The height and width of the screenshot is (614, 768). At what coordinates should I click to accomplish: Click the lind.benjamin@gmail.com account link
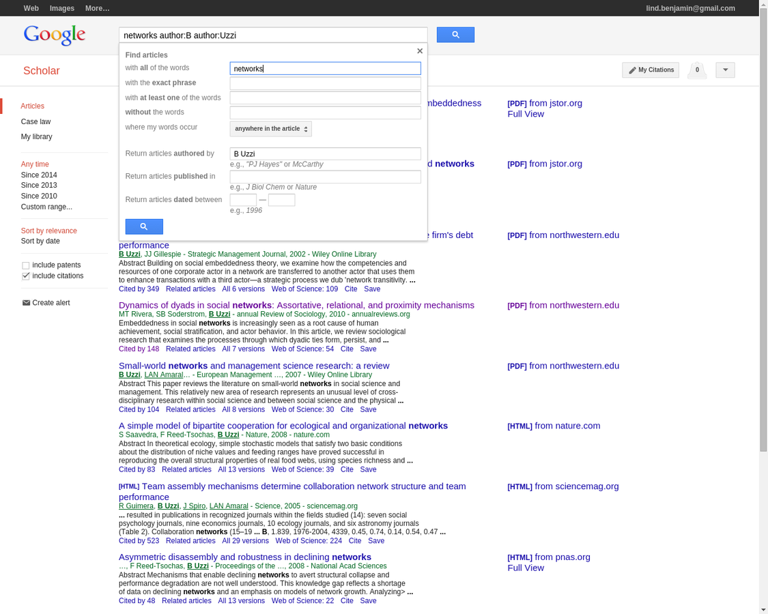pos(690,8)
